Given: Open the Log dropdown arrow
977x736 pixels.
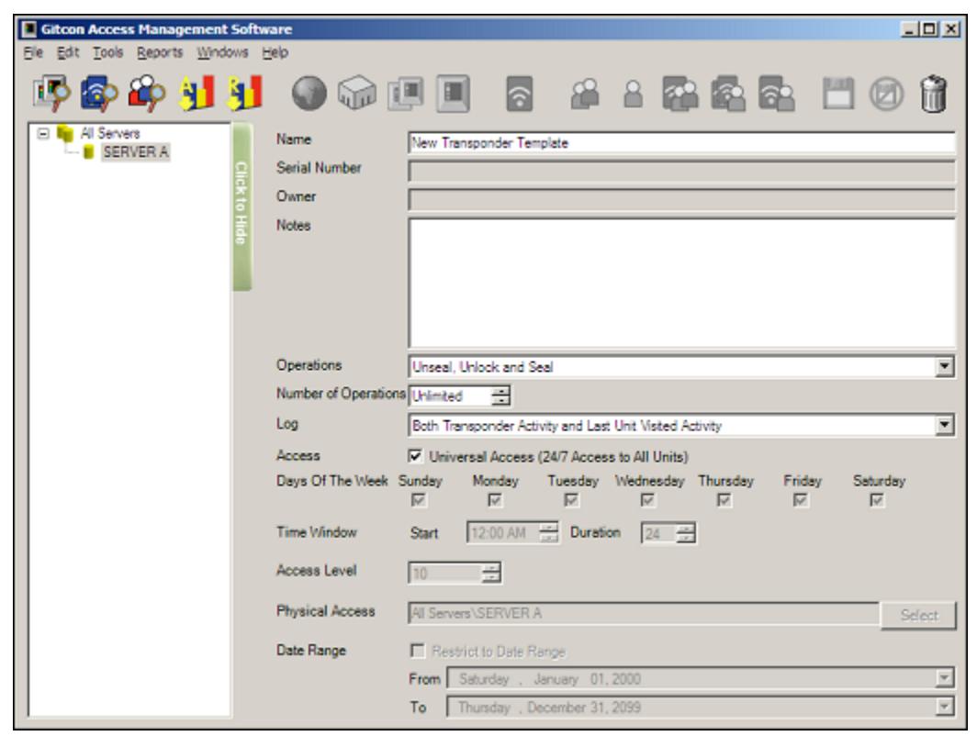Looking at the screenshot, I should [x=945, y=425].
